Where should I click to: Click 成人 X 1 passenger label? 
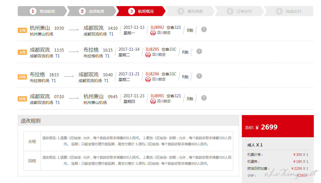click(x=255, y=145)
